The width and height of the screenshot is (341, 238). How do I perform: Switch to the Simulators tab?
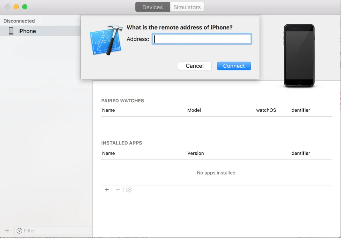187,7
